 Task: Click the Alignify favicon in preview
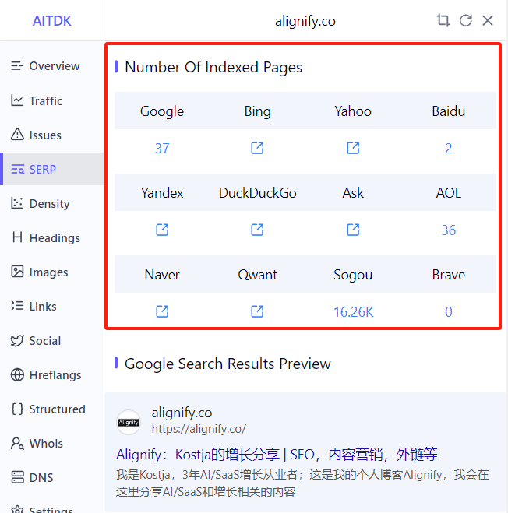129,423
